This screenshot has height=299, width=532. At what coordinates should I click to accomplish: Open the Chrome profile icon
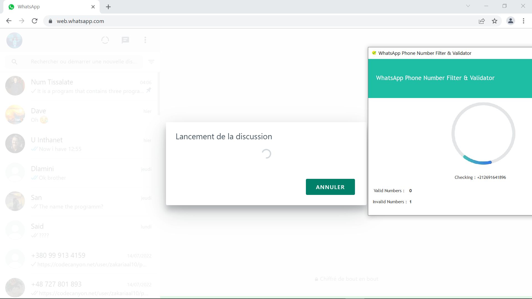(x=511, y=21)
